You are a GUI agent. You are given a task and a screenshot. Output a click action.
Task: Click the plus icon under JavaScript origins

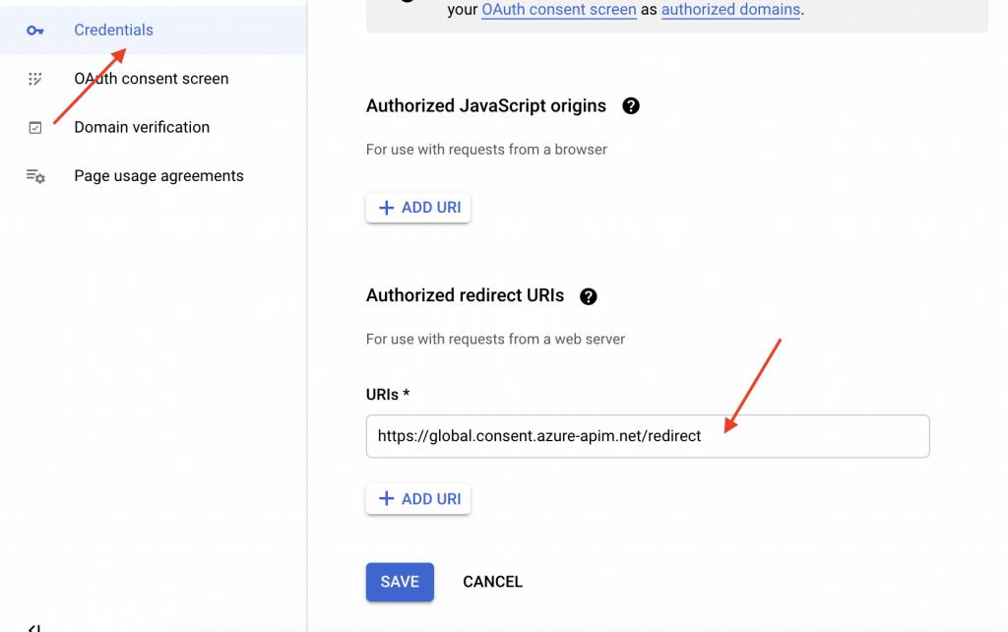(387, 208)
